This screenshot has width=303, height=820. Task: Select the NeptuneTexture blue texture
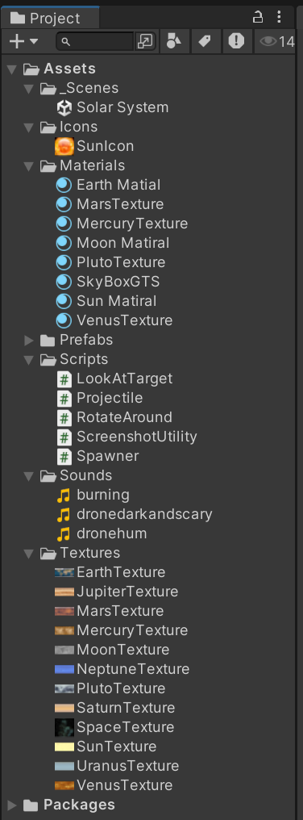click(122, 669)
